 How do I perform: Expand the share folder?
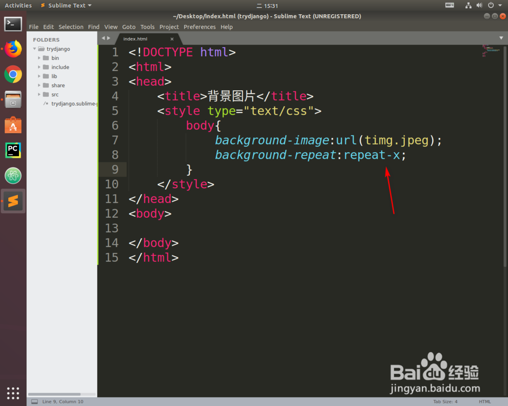click(39, 85)
